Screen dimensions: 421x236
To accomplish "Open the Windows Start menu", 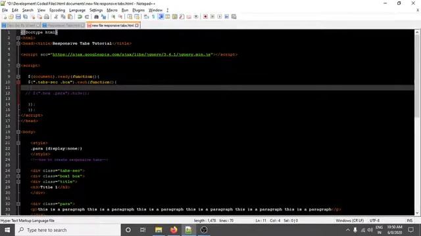I will (x=7, y=230).
